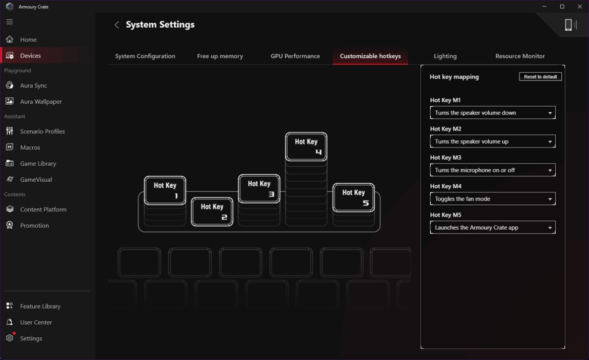
Task: Switch to Resource Monitor tab
Action: point(520,56)
